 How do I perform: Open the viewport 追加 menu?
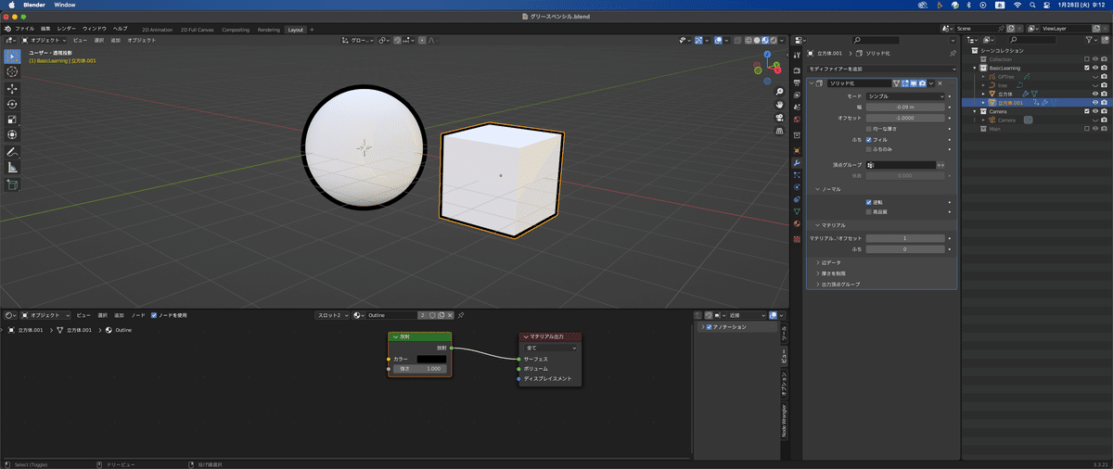click(116, 41)
